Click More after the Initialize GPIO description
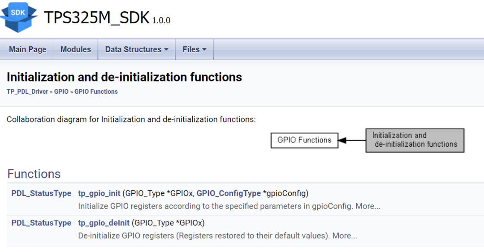Viewport: 484px width, 252px height. [x=368, y=206]
